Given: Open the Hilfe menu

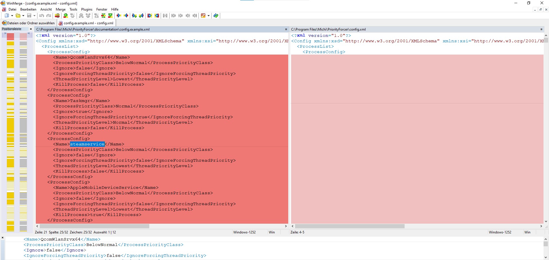Looking at the screenshot, I should (x=115, y=9).
